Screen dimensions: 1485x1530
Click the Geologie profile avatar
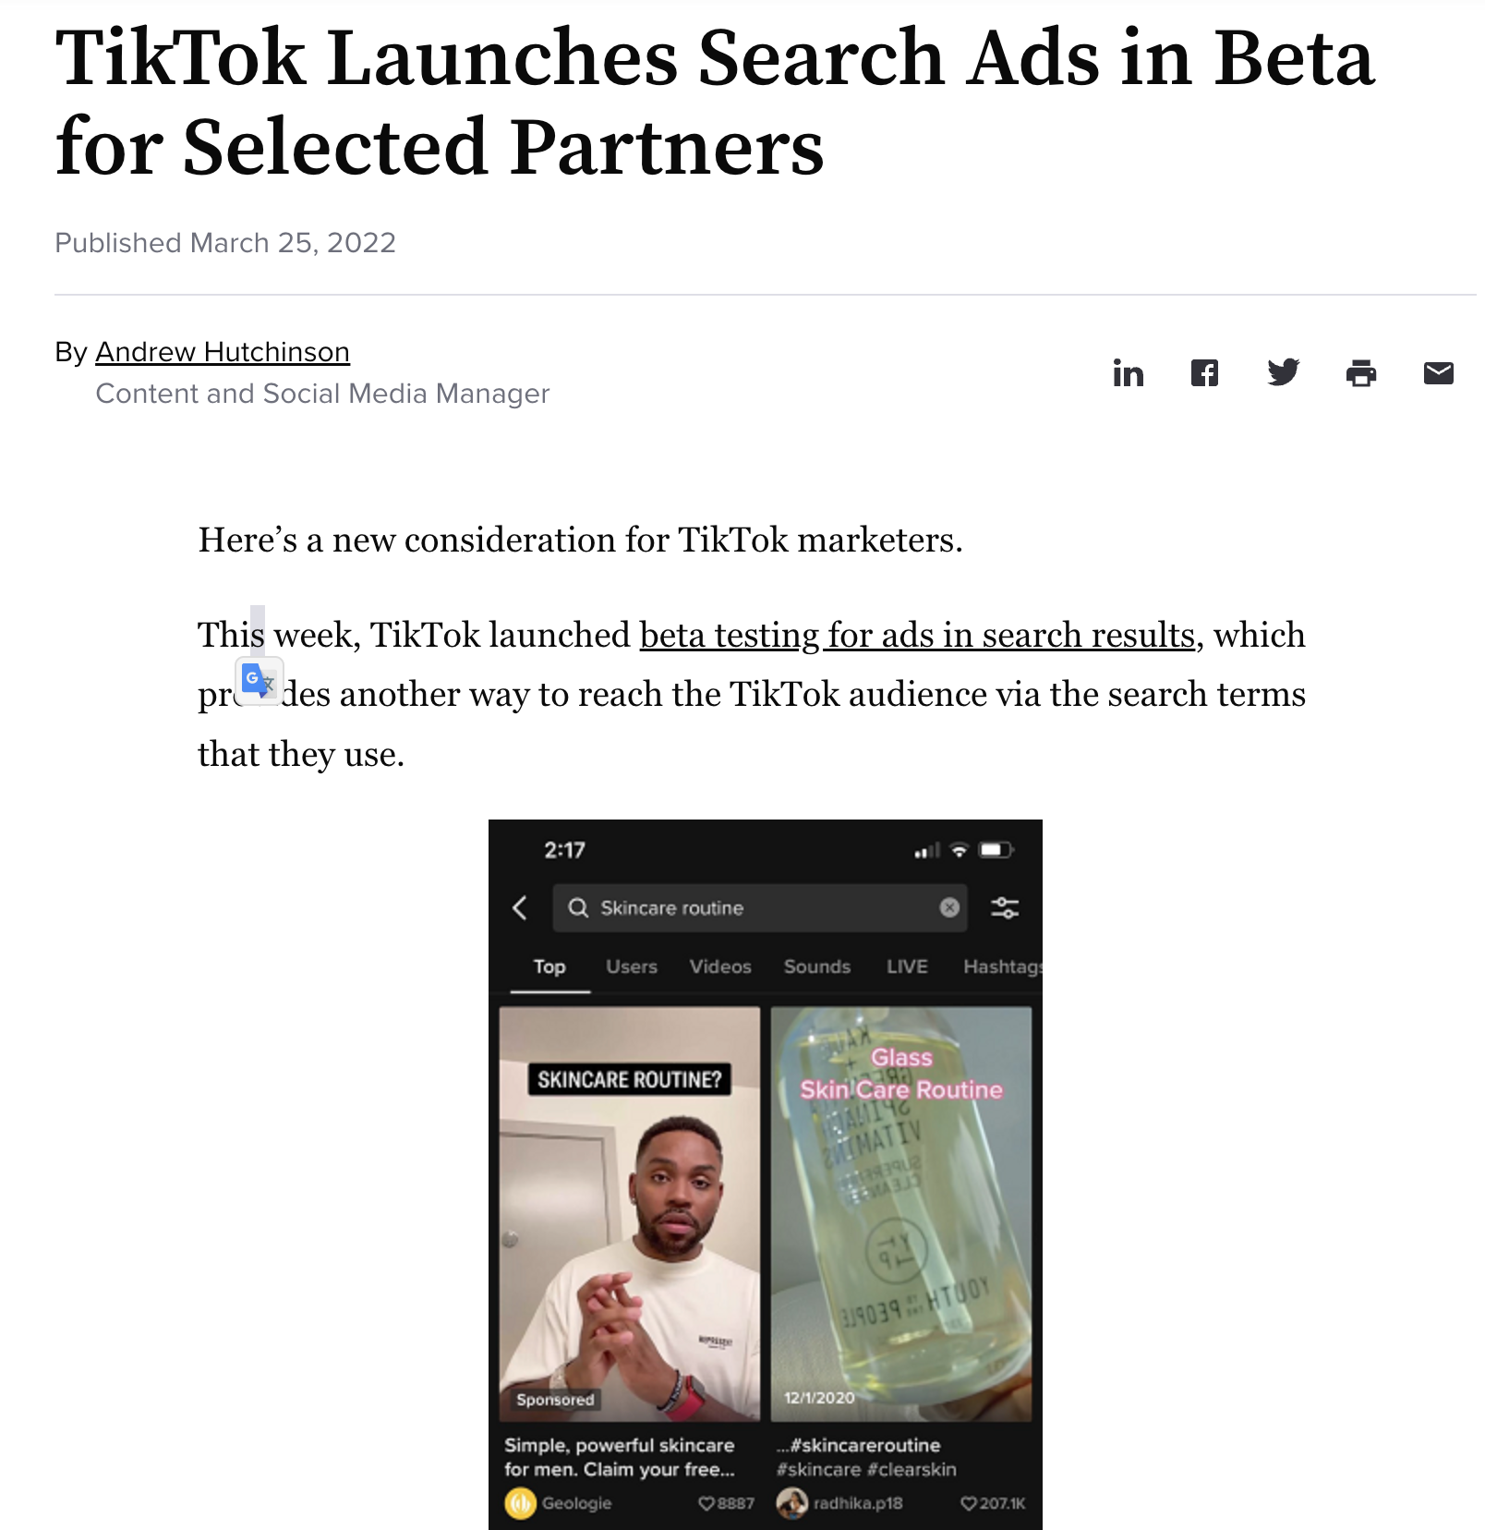tap(520, 1503)
